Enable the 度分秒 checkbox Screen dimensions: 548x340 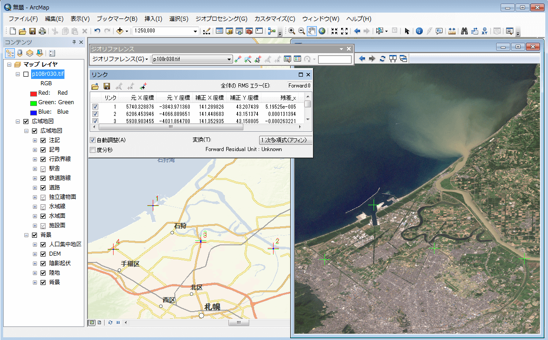click(93, 150)
